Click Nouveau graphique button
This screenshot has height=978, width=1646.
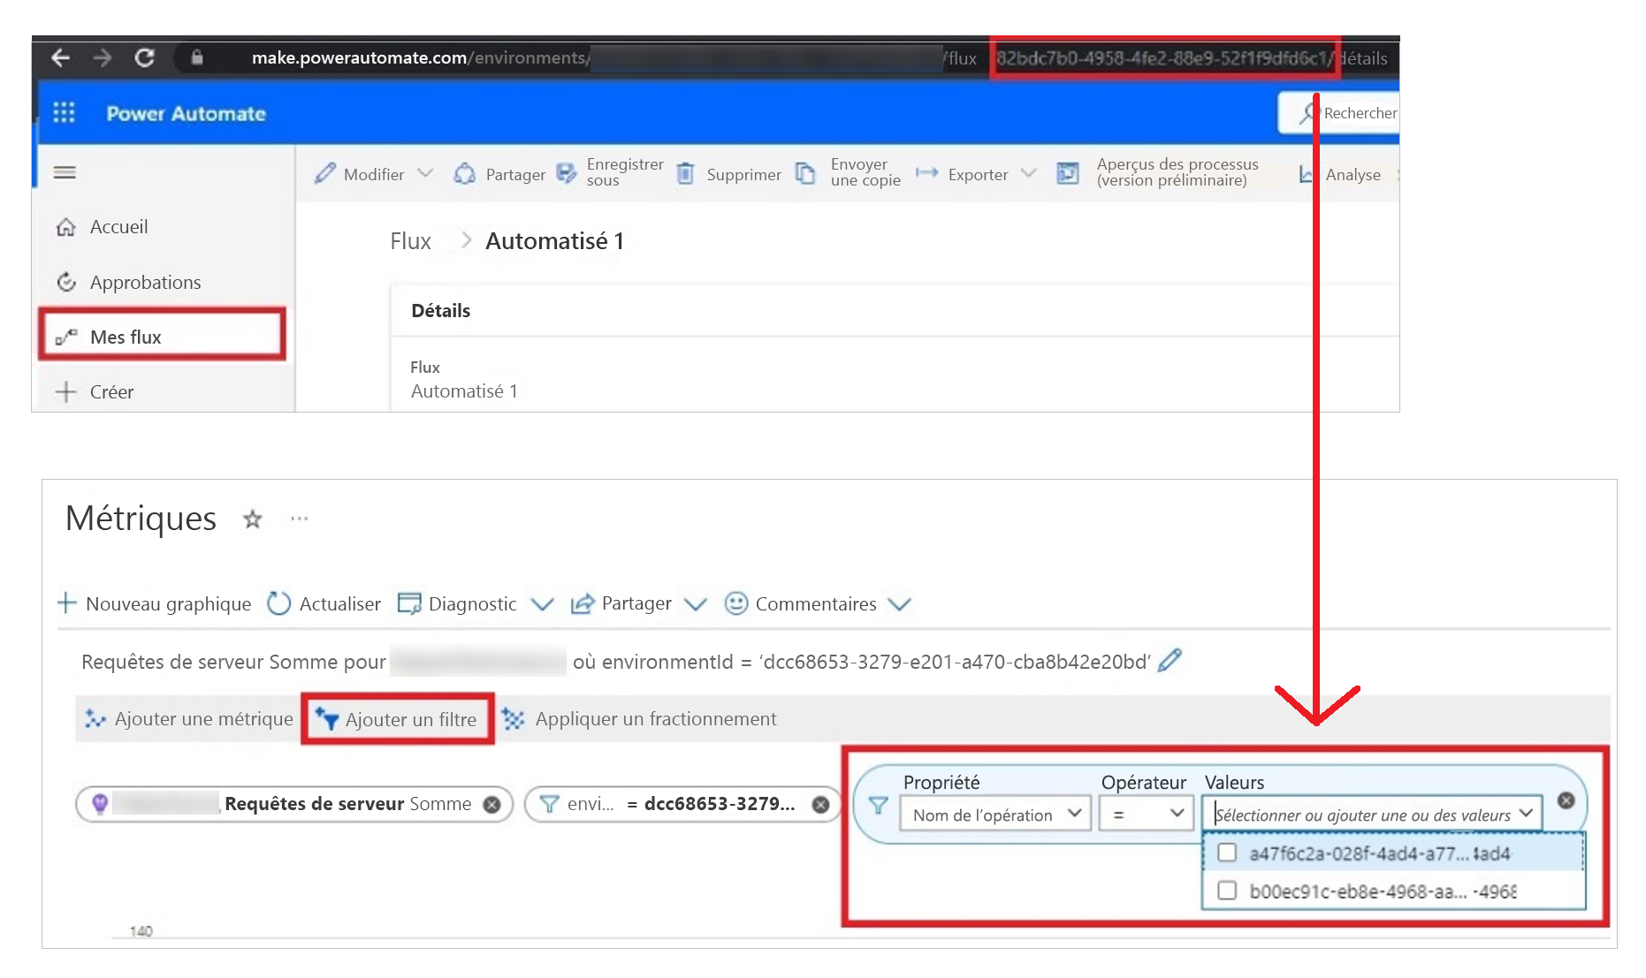[154, 604]
